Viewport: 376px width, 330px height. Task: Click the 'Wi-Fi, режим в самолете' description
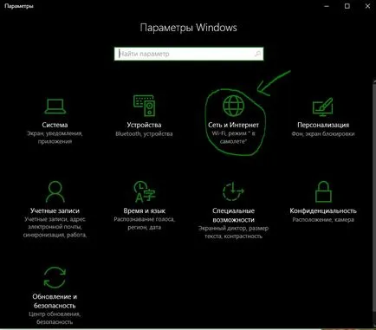pos(233,138)
